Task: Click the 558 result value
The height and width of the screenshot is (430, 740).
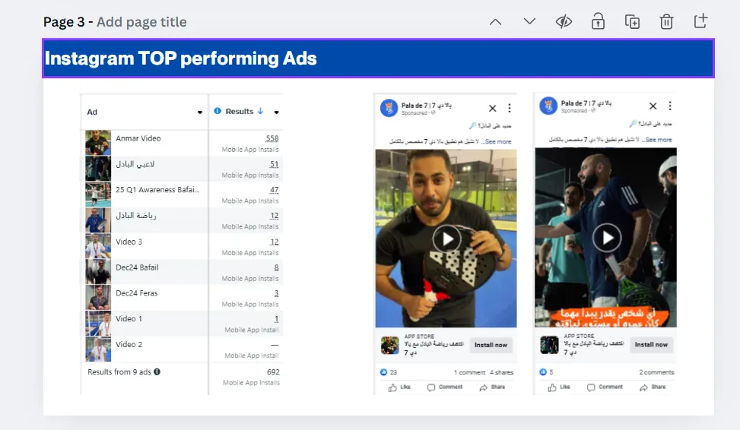Action: click(272, 138)
